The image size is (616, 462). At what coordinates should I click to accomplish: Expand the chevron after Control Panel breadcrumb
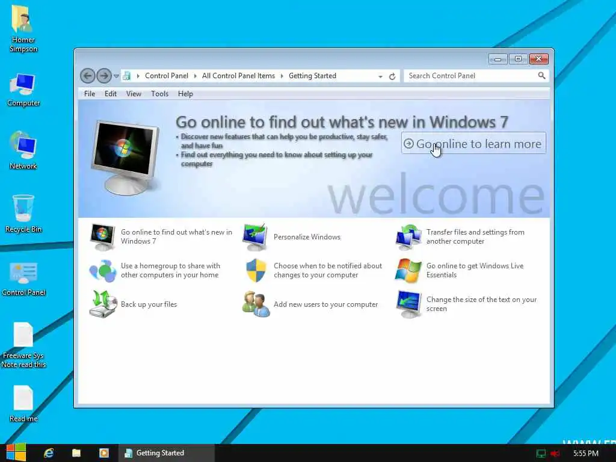(196, 76)
